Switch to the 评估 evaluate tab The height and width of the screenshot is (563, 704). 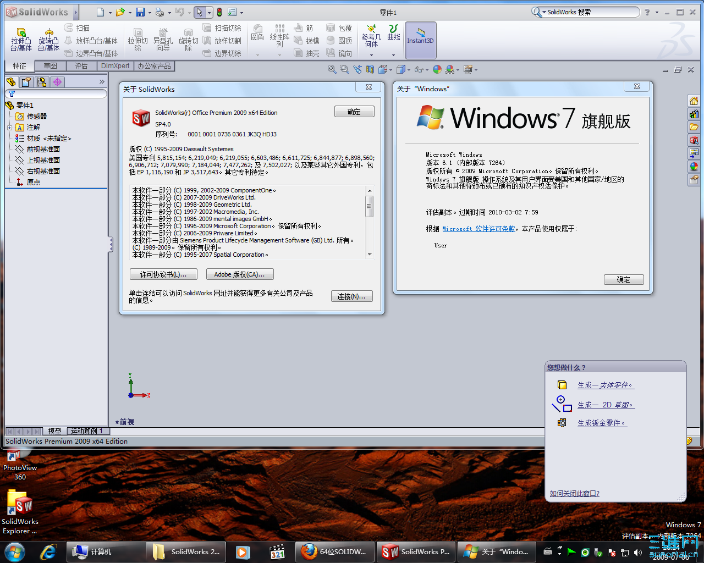81,66
